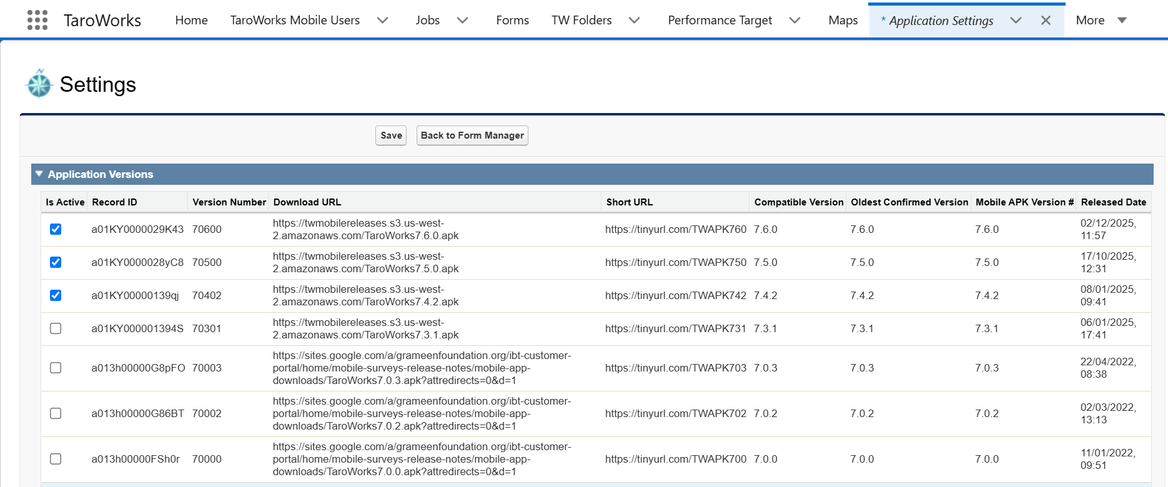Uncheck Is Active for version 70600
Image resolution: width=1168 pixels, height=487 pixels.
pyautogui.click(x=56, y=229)
